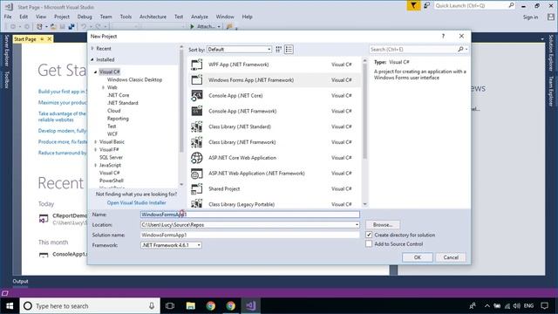Select the Cloud tree item
The width and height of the screenshot is (558, 314).
(x=114, y=111)
